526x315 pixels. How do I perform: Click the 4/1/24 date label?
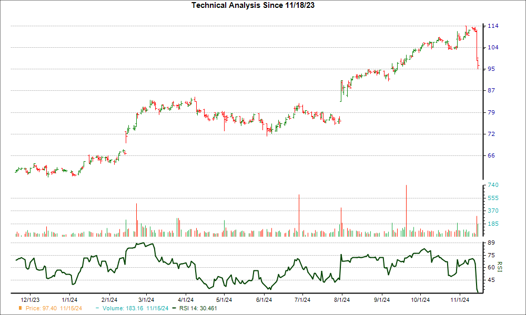point(186,300)
